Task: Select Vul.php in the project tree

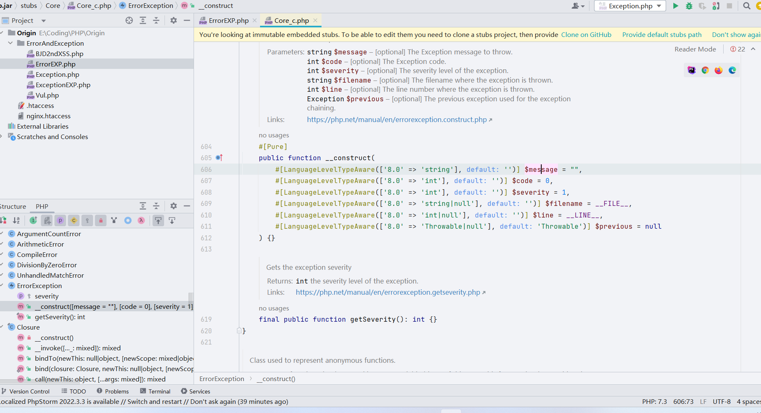Action: [47, 95]
